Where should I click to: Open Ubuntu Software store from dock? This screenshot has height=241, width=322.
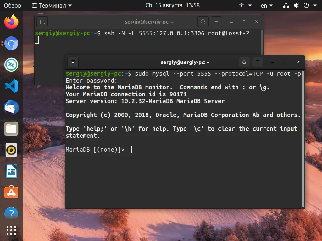tap(11, 192)
